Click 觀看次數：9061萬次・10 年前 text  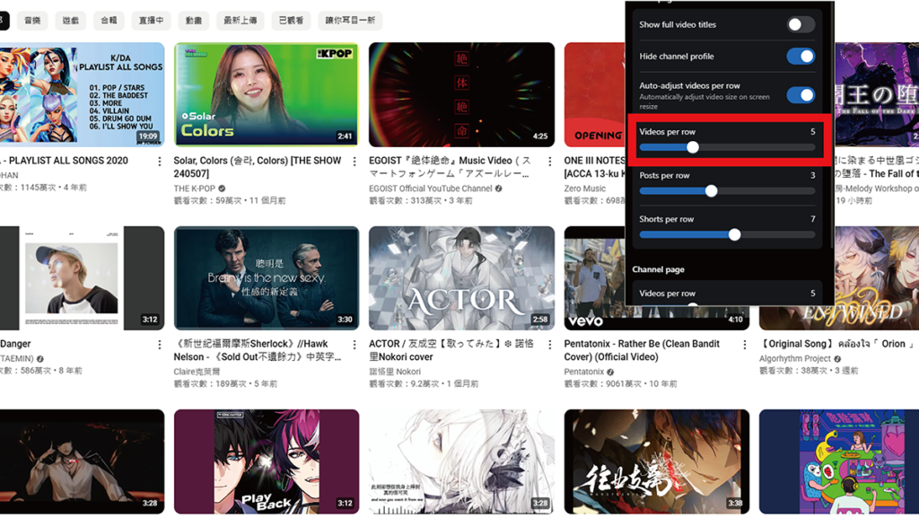620,384
